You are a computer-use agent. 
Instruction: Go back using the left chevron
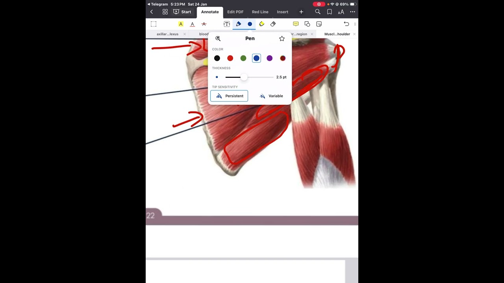(152, 12)
